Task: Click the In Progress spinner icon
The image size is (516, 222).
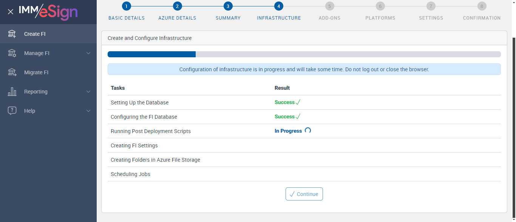Action: (308, 130)
